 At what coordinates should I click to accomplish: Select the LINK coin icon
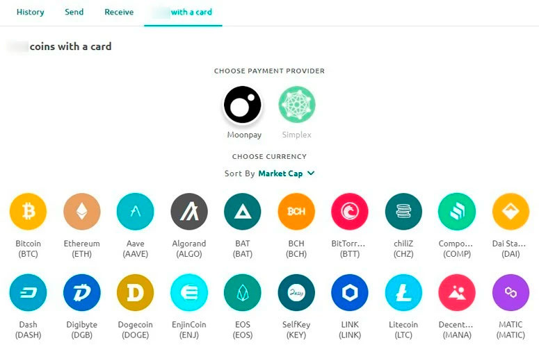click(x=350, y=292)
